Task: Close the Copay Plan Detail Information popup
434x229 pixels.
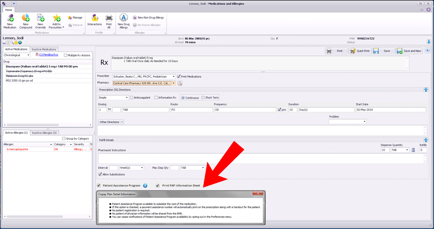Action: pyautogui.click(x=258, y=194)
